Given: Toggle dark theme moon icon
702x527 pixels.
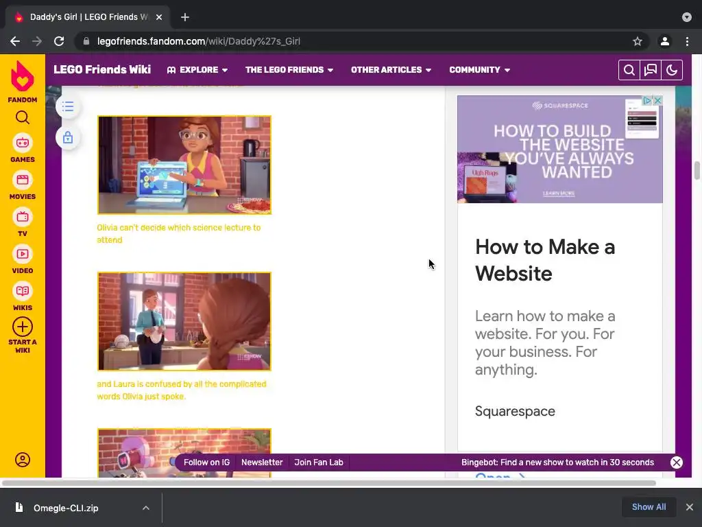Looking at the screenshot, I should 672,70.
